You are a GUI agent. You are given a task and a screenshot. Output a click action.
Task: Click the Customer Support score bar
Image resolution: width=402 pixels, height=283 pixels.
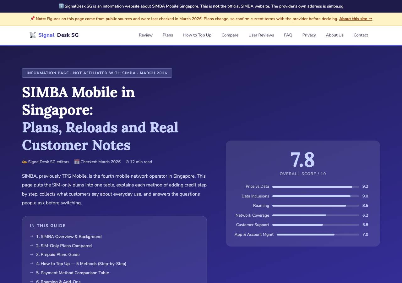pos(316,225)
